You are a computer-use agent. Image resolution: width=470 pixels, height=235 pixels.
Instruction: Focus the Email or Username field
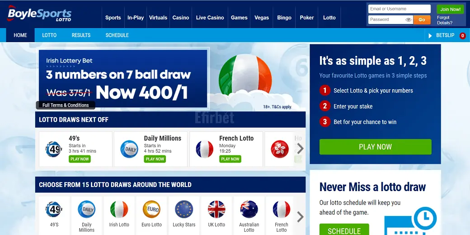399,9
